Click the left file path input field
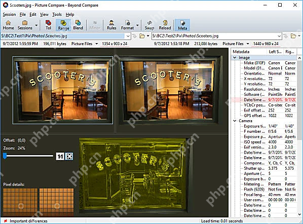This screenshot has width=303, height=224. point(63,36)
